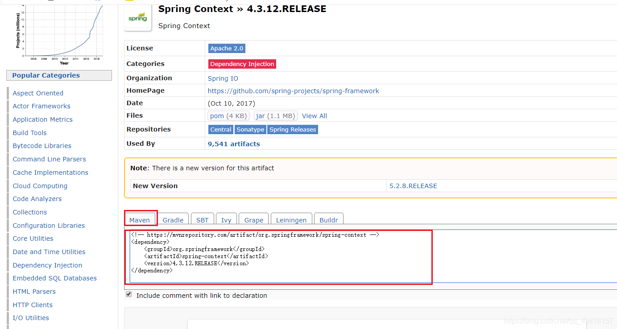Click 'Note: There is a new version' text

202,168
